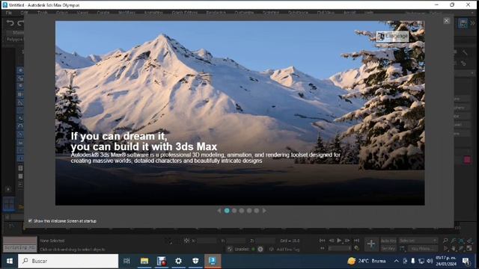Jump to the fifth welcome slide dot
The image size is (479, 269).
pyautogui.click(x=257, y=211)
